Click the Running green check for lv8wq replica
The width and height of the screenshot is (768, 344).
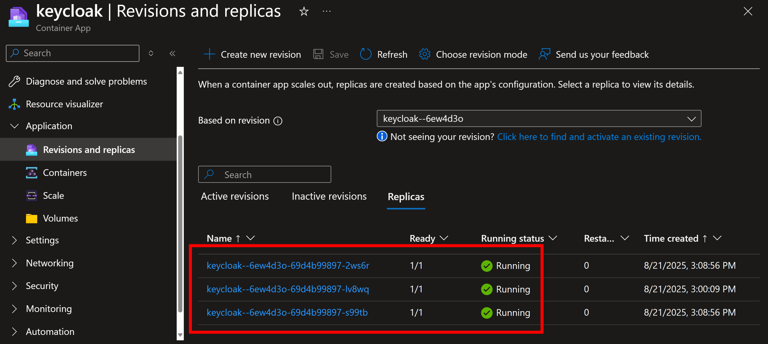tap(486, 290)
